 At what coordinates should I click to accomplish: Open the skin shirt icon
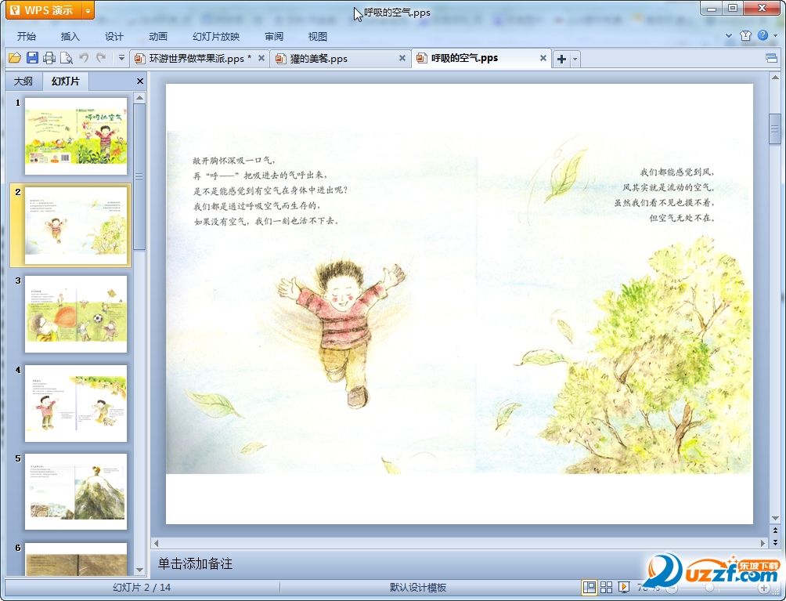[745, 35]
